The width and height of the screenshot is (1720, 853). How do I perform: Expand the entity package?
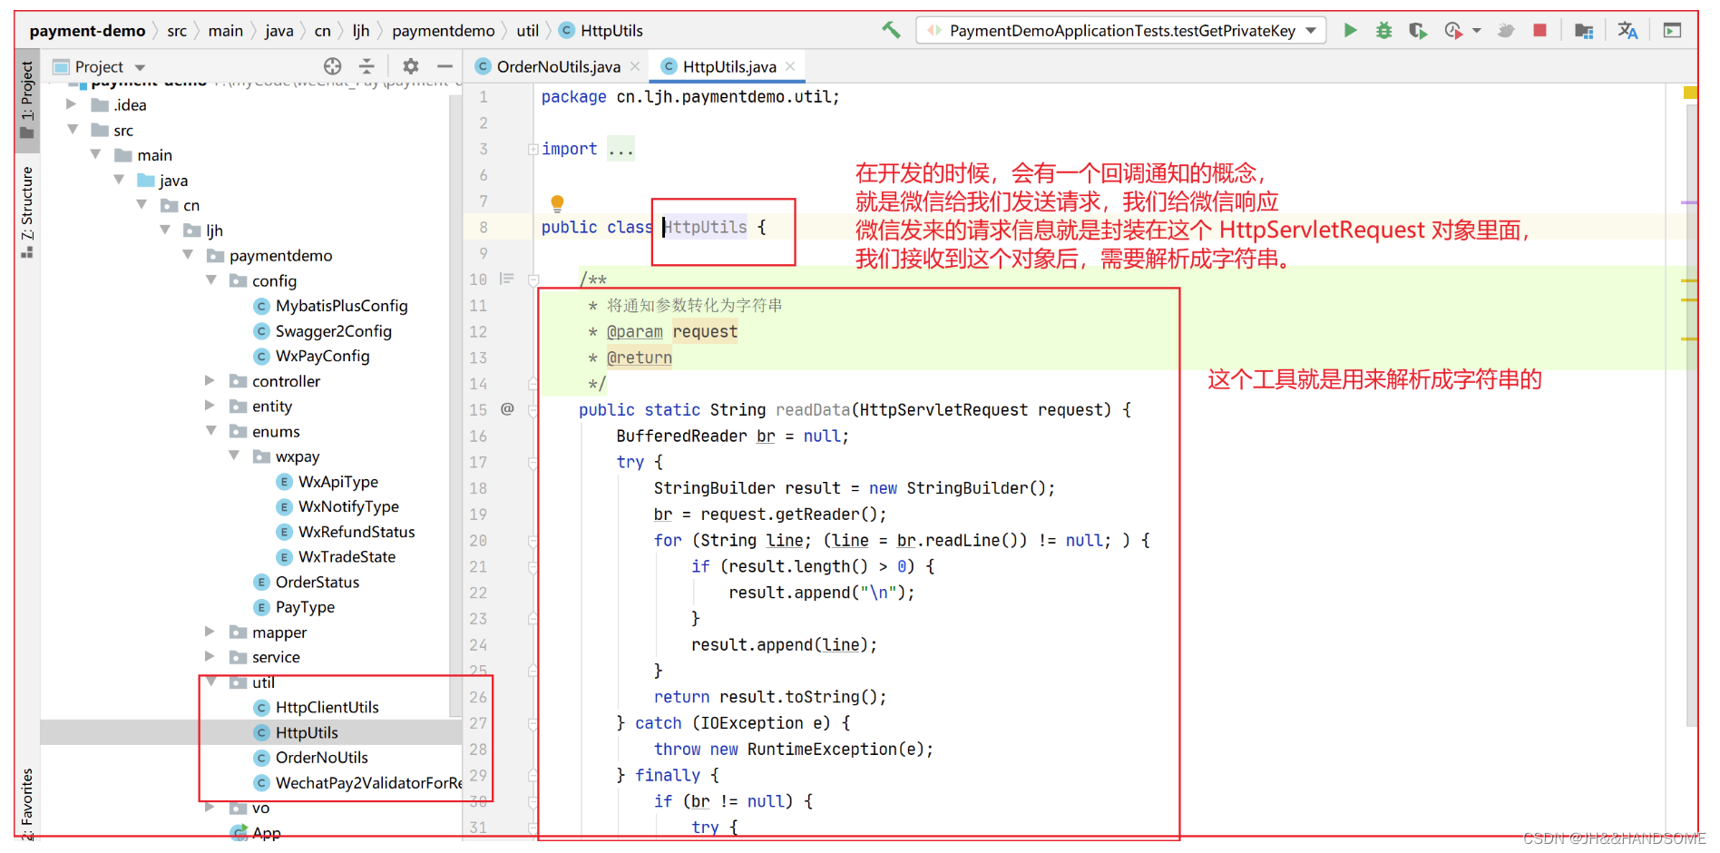click(x=210, y=406)
